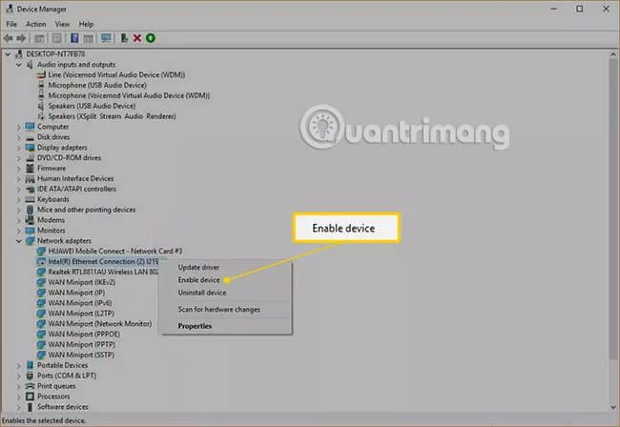
Task: Open the Help toolbar icon with question mark
Action: coord(74,38)
